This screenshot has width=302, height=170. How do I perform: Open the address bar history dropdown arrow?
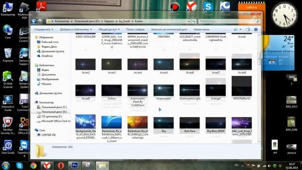click(189, 21)
